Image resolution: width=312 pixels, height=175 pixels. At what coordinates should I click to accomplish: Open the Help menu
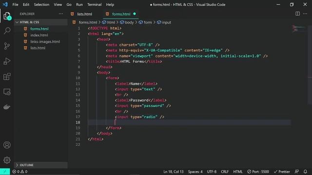110,4
